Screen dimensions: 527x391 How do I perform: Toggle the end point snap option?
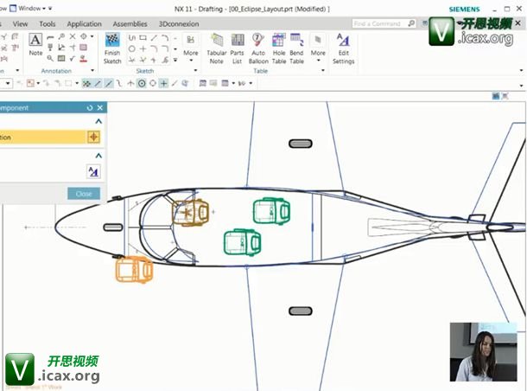[x=98, y=83]
